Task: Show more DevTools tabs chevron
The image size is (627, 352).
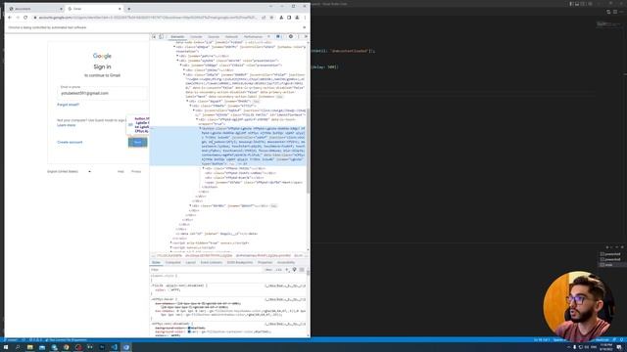Action: tap(268, 37)
